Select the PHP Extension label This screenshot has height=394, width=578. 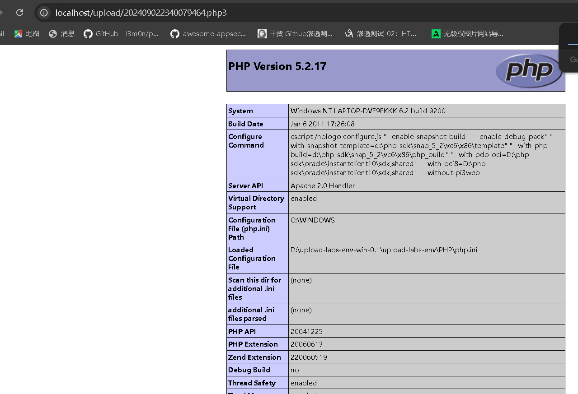253,344
